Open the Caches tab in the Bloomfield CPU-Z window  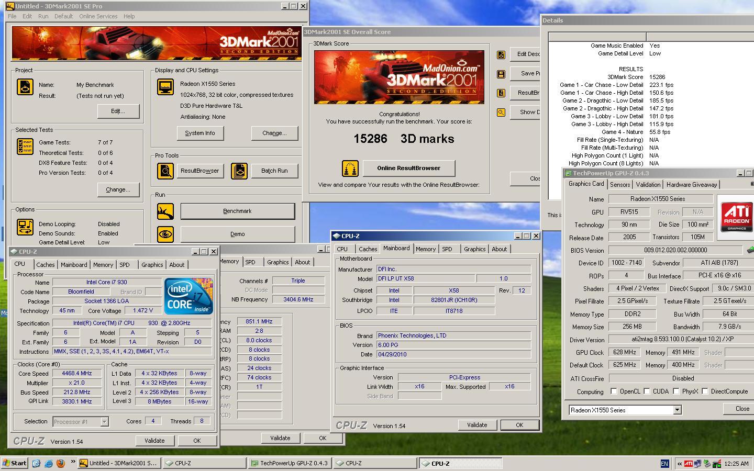click(46, 265)
